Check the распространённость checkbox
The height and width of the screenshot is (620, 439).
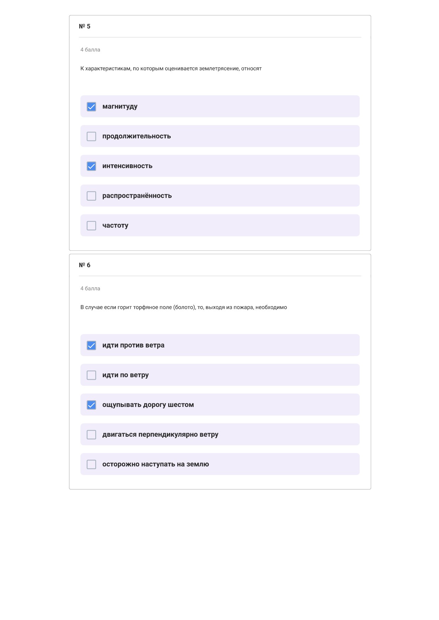point(91,196)
